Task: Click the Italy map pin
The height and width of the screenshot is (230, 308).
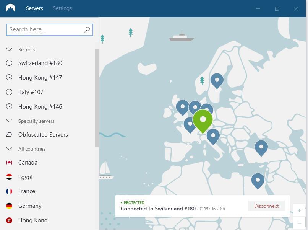Action: point(213,137)
